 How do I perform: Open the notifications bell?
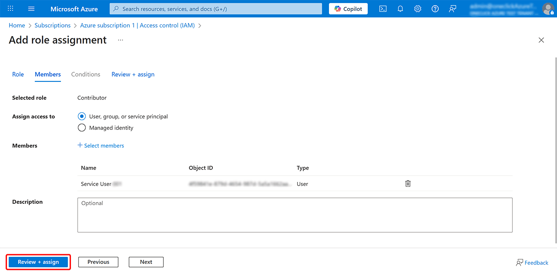pos(400,9)
